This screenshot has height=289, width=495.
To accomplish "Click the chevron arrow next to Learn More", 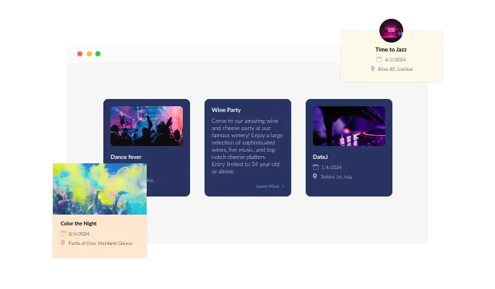I will pyautogui.click(x=283, y=186).
